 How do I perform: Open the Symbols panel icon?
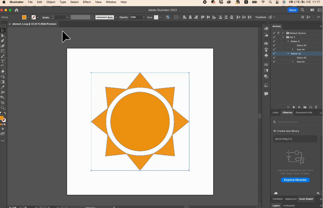[x=266, y=56]
